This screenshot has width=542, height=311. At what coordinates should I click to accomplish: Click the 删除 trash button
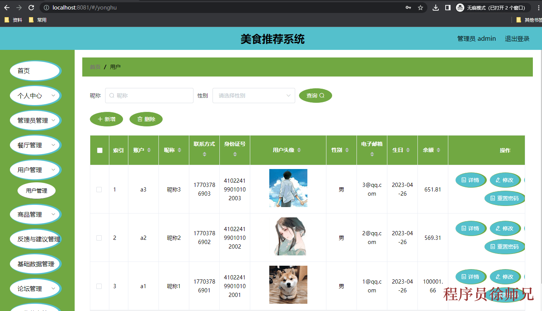coord(146,119)
